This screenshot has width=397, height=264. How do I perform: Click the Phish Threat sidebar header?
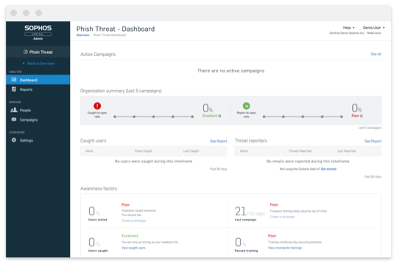pos(38,52)
